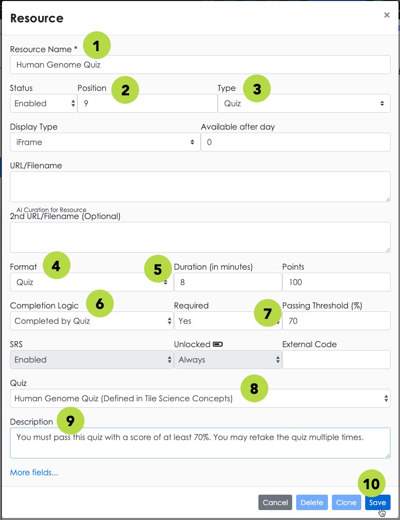
Task: Open the SRS dropdown
Action: coord(91,360)
